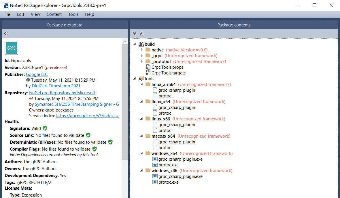
Task: Open the raw nuspec view icon
Action: coord(6,33)
